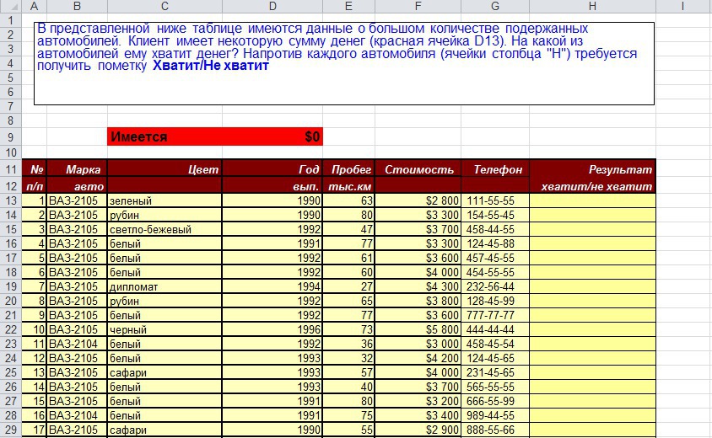
Task: Click the task description text box
Action: [344, 63]
